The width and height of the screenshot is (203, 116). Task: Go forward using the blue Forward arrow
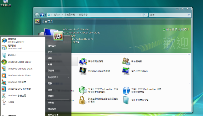(42, 15)
